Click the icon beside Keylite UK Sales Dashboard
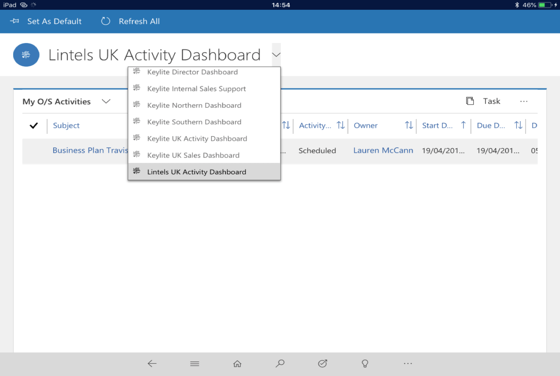560x376 pixels. (137, 155)
